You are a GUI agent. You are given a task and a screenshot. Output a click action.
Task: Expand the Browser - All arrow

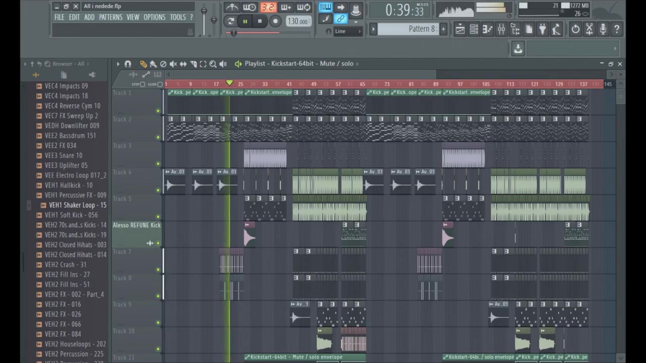(x=88, y=64)
